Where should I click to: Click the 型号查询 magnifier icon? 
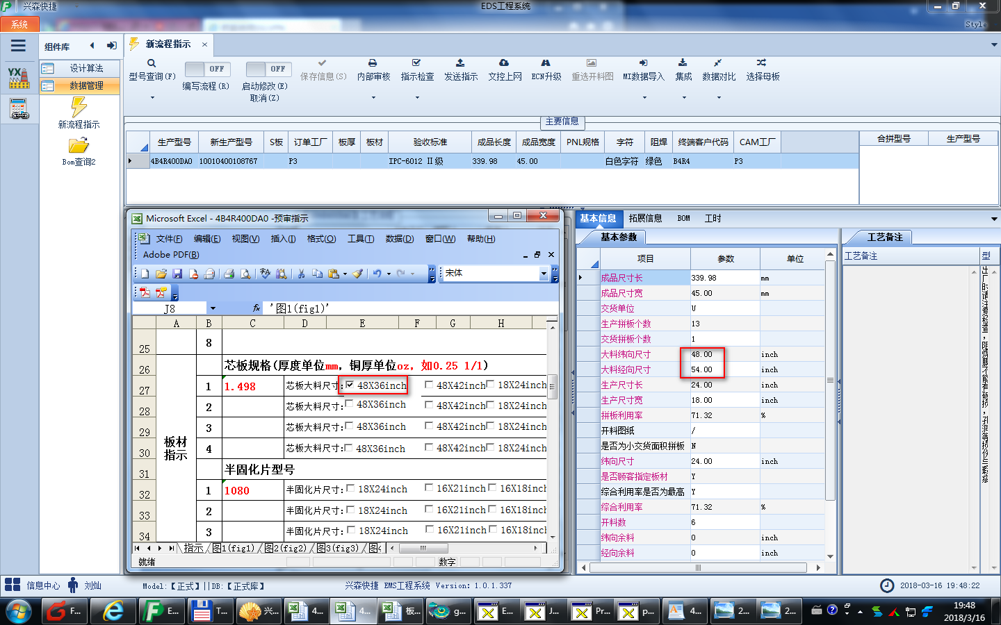click(152, 63)
